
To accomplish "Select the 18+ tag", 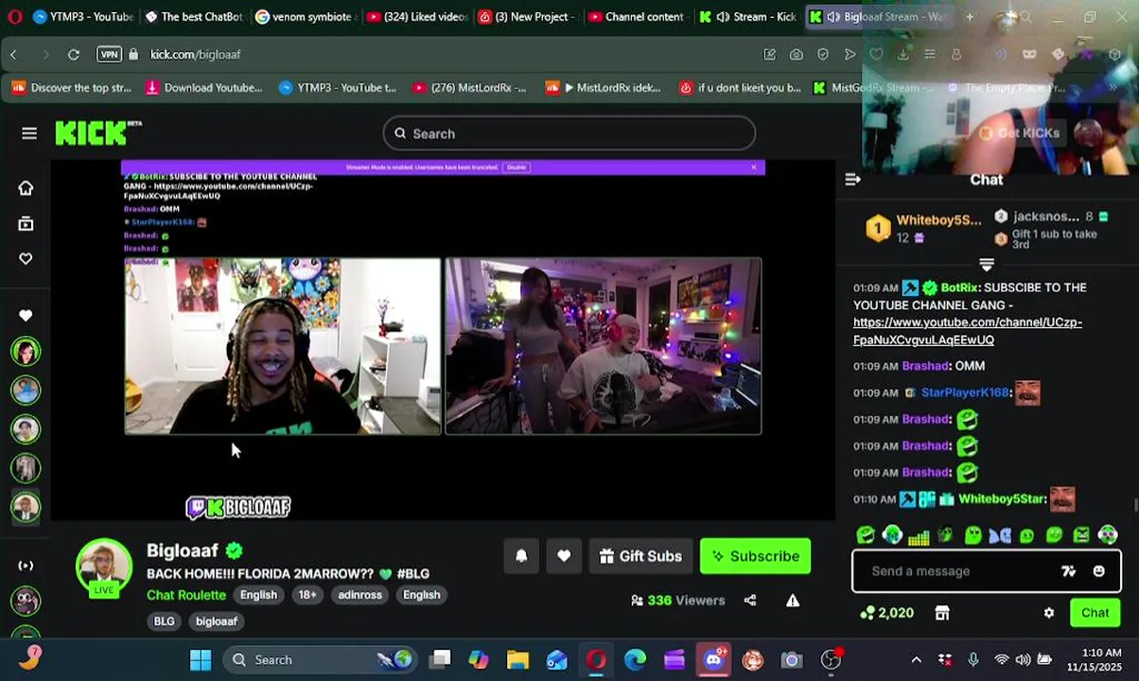I will point(307,595).
